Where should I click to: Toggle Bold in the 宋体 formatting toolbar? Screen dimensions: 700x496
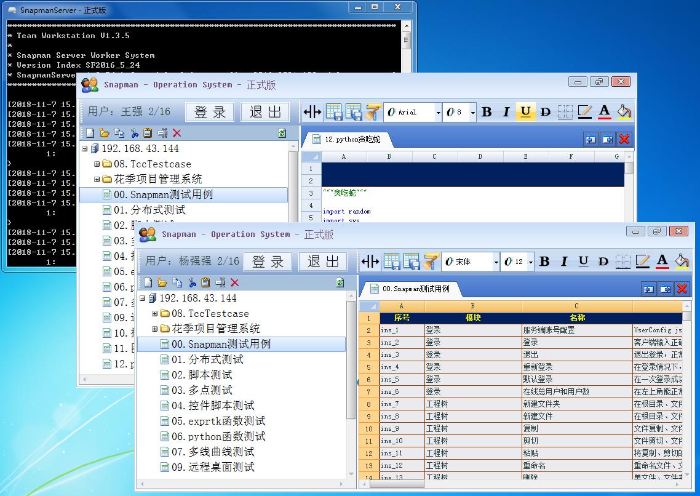tap(544, 262)
